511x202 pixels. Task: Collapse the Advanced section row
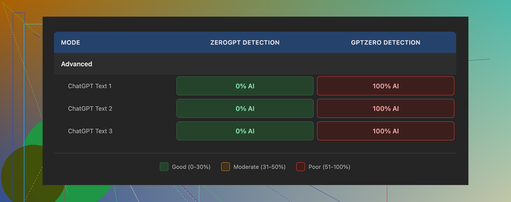[x=77, y=64]
